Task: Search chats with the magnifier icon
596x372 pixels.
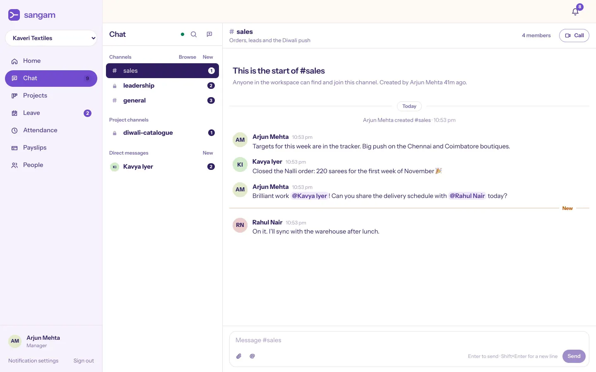Action: (194, 34)
